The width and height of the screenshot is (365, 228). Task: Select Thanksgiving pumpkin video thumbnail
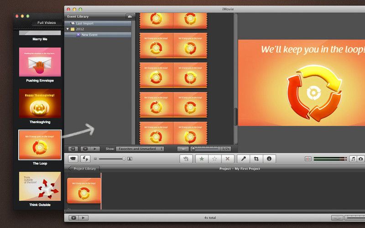click(40, 104)
